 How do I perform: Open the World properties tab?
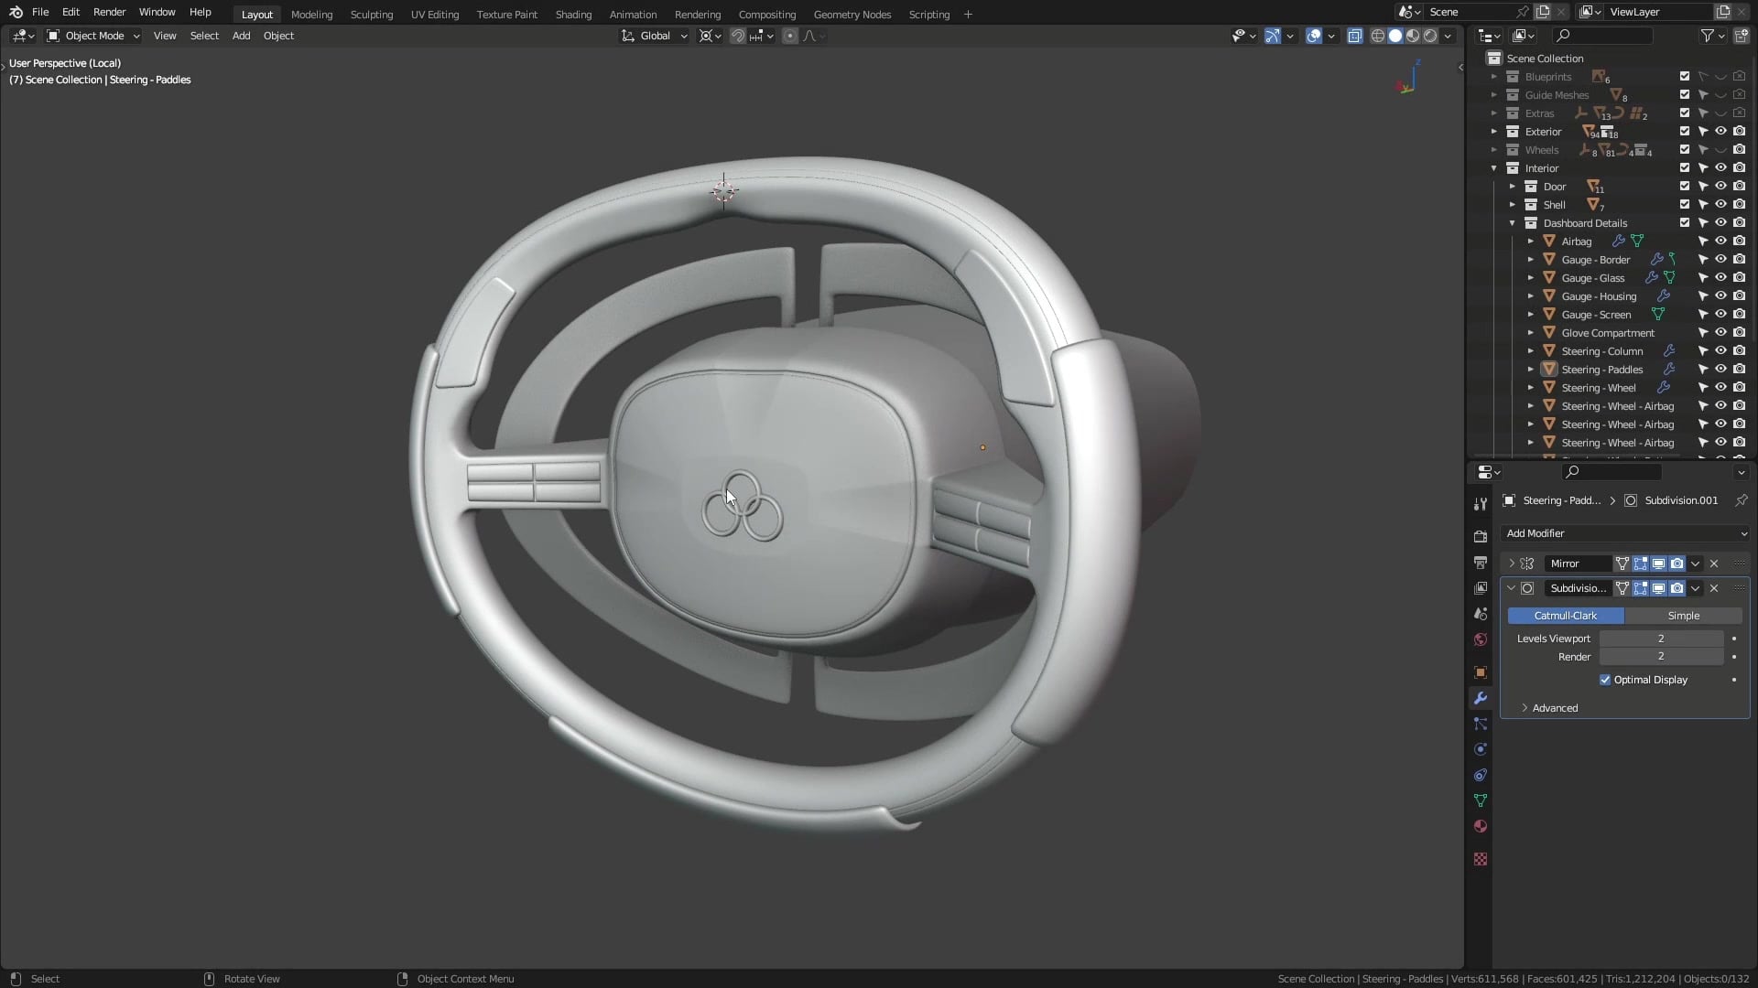1481,639
